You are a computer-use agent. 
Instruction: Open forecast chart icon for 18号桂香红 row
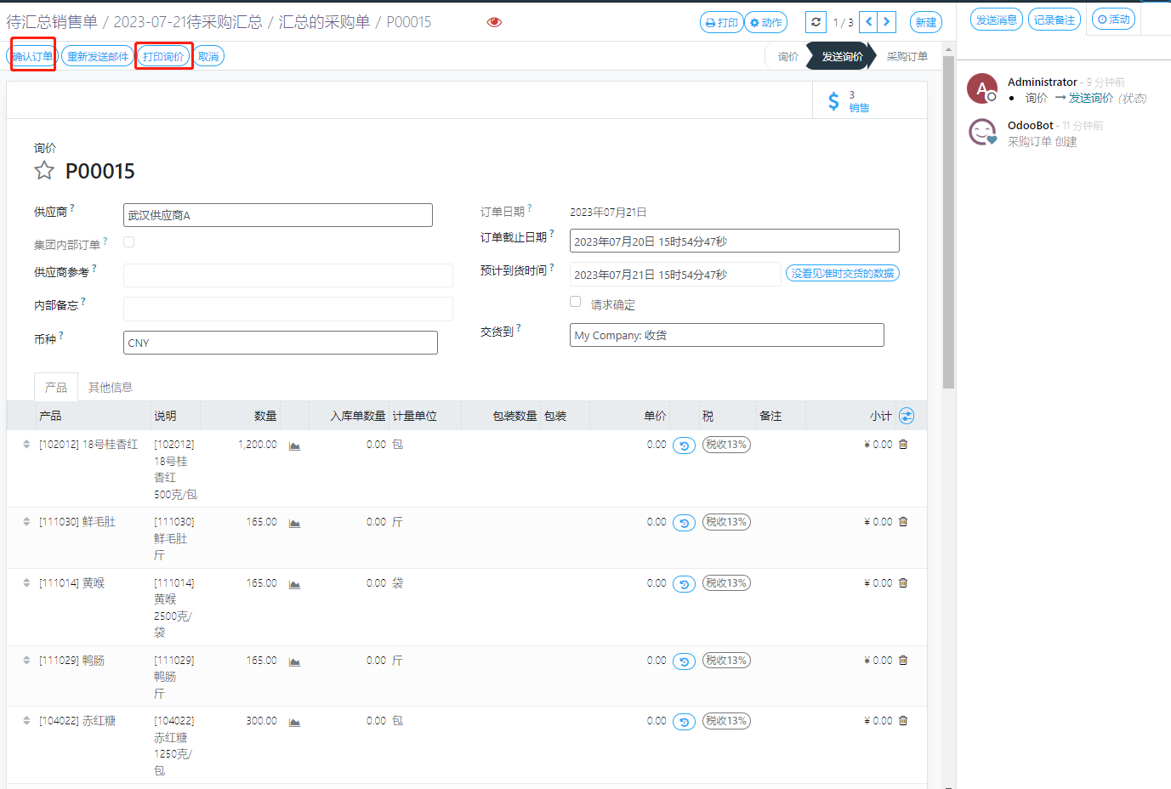pyautogui.click(x=294, y=446)
